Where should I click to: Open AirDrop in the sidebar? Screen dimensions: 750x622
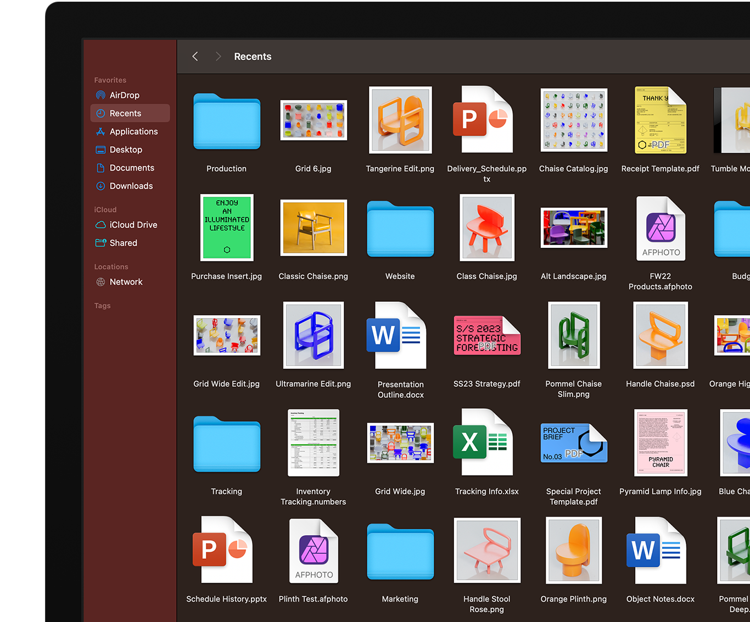[x=130, y=95]
